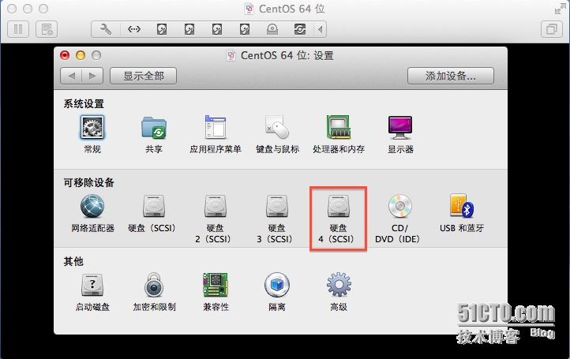The width and height of the screenshot is (570, 359).
Task: Open the 兼容性 compatibility settings
Action: (216, 285)
